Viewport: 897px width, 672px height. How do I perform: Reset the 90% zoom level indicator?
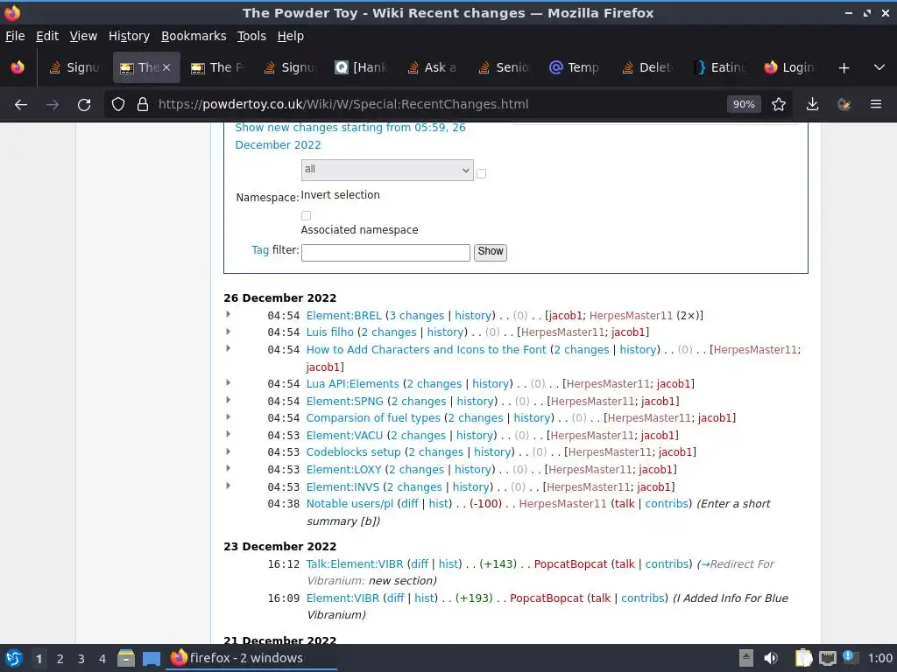click(x=744, y=105)
